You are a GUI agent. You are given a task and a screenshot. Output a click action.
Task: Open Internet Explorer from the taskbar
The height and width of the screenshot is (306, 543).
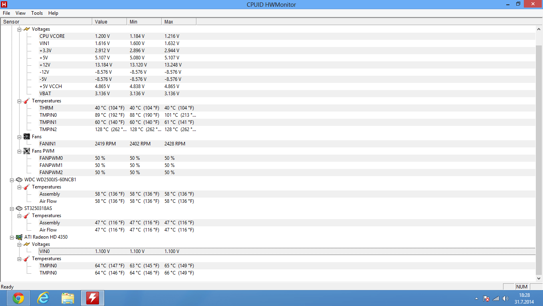point(43,298)
